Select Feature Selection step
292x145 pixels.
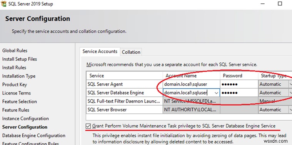click(20, 101)
